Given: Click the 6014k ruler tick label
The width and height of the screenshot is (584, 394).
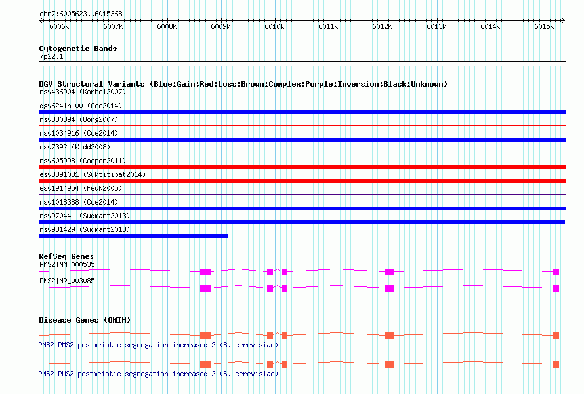Looking at the screenshot, I should (x=490, y=26).
